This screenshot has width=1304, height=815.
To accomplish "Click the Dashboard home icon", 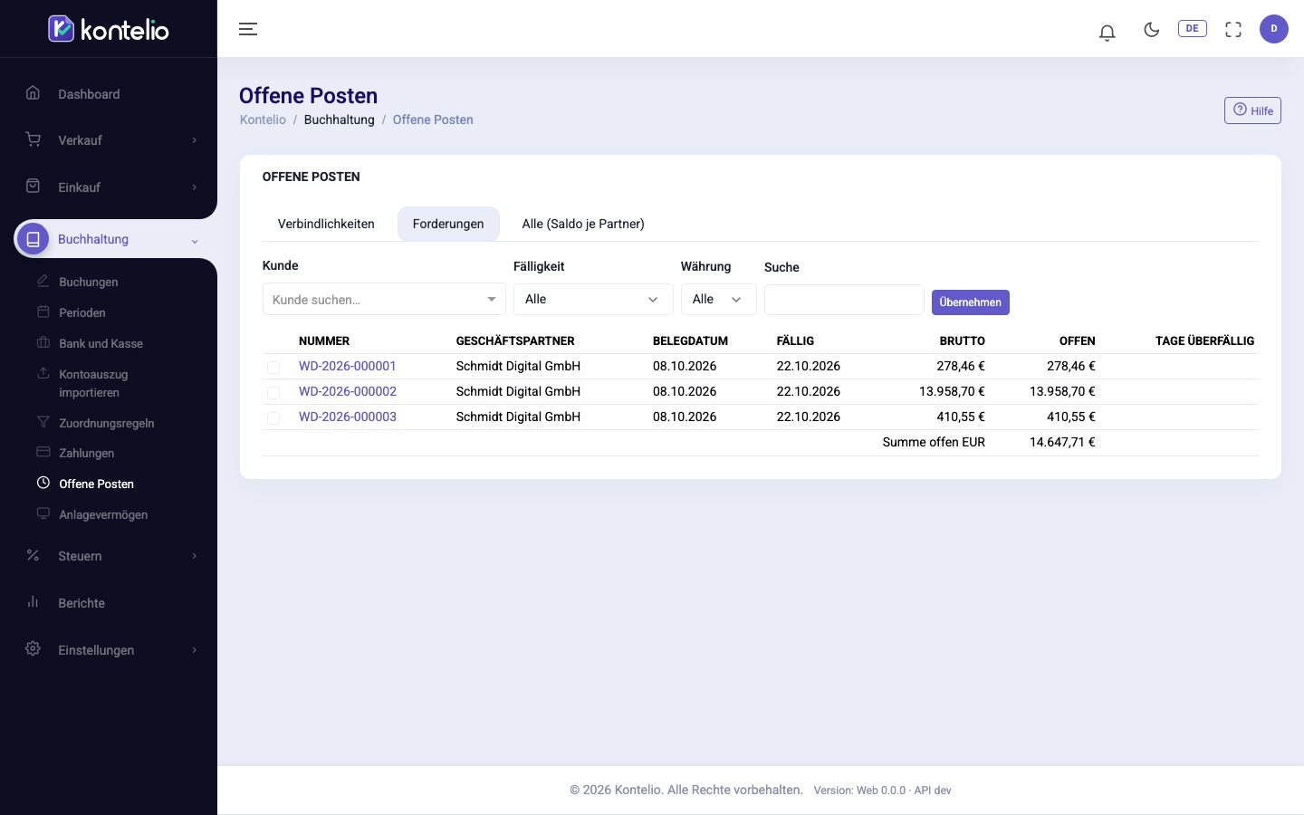I will click(x=33, y=92).
